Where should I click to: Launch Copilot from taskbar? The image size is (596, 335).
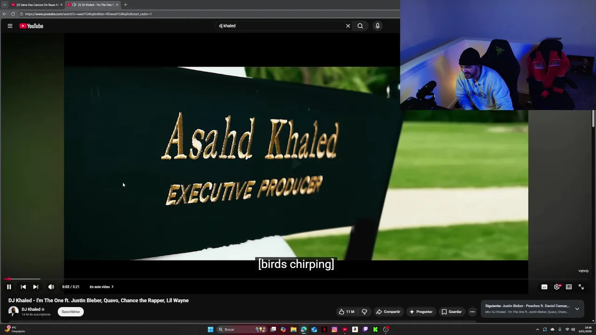[283, 329]
